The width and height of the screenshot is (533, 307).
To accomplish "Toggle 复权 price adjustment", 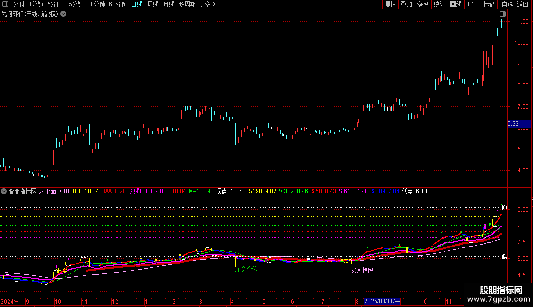I will (x=391, y=4).
